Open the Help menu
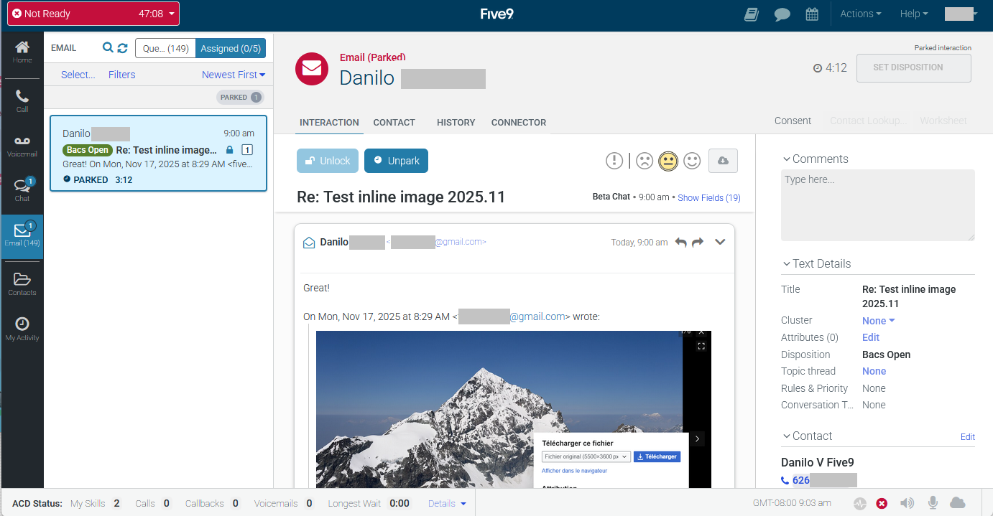 914,14
